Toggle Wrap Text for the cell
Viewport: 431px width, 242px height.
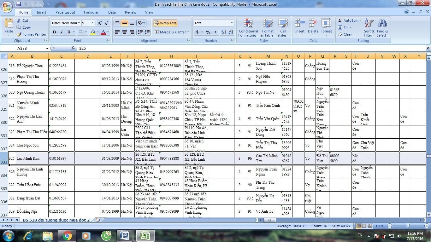(x=165, y=23)
